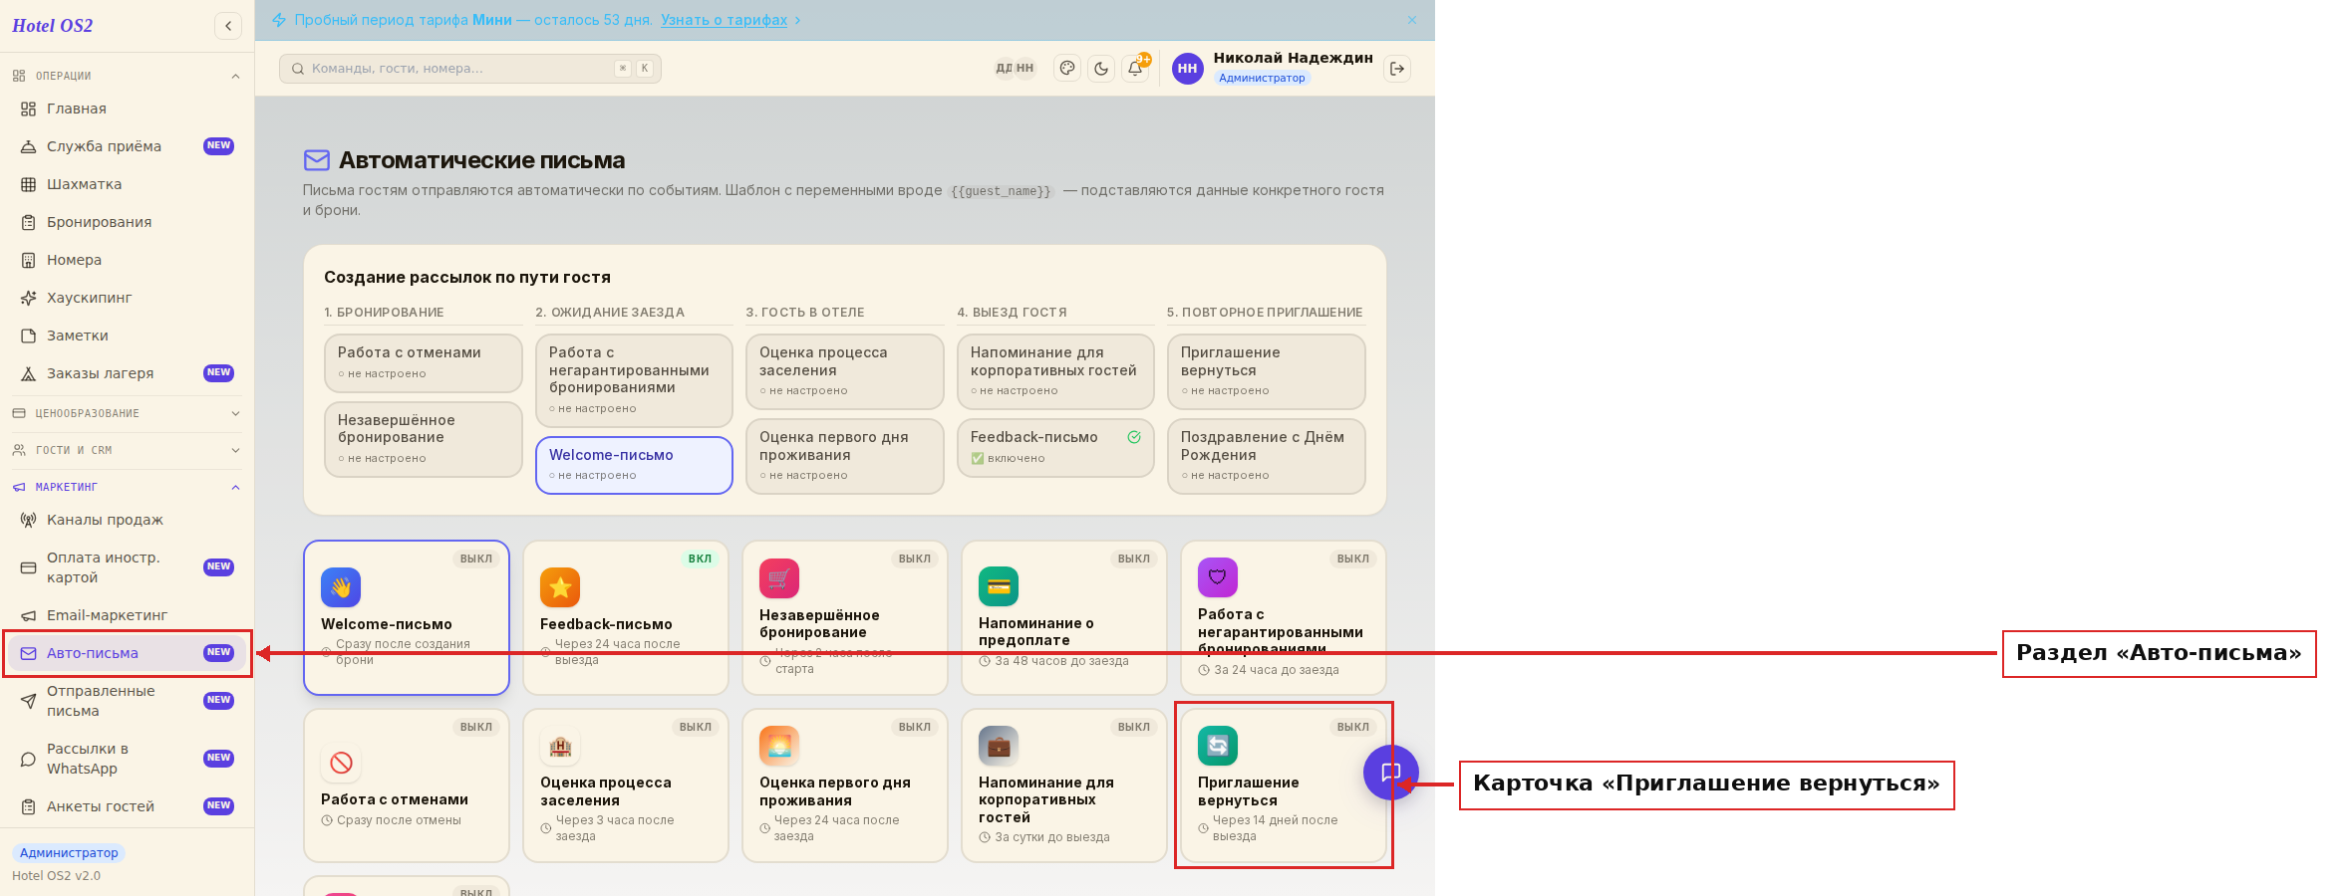Select Оценка процесса заселения journey step
This screenshot has height=896, width=2340.
click(844, 371)
